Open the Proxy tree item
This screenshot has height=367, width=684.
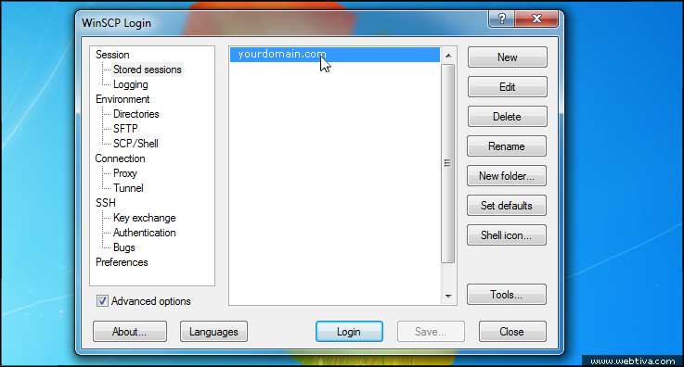(x=125, y=172)
